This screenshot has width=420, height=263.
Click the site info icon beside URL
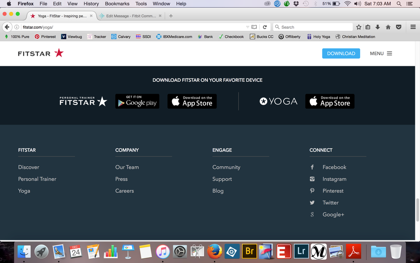tap(16, 27)
